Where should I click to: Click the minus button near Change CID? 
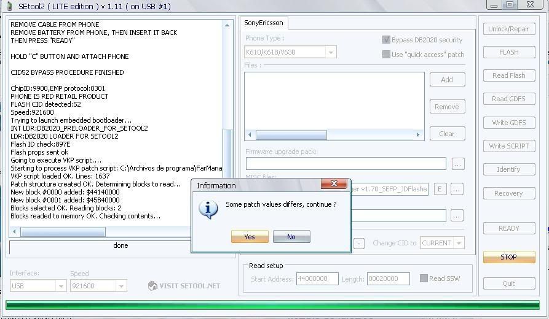pos(359,243)
